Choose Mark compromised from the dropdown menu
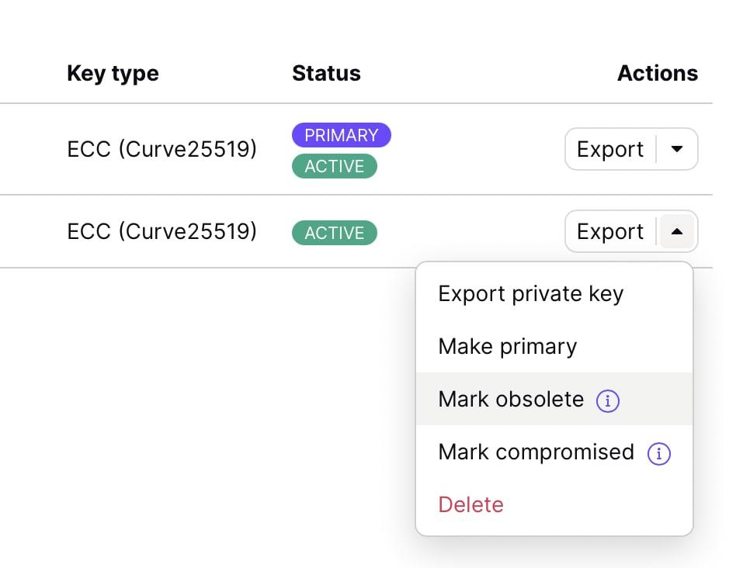 [x=536, y=452]
